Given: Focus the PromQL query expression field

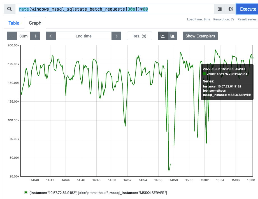Looking at the screenshot, I should [112, 9].
